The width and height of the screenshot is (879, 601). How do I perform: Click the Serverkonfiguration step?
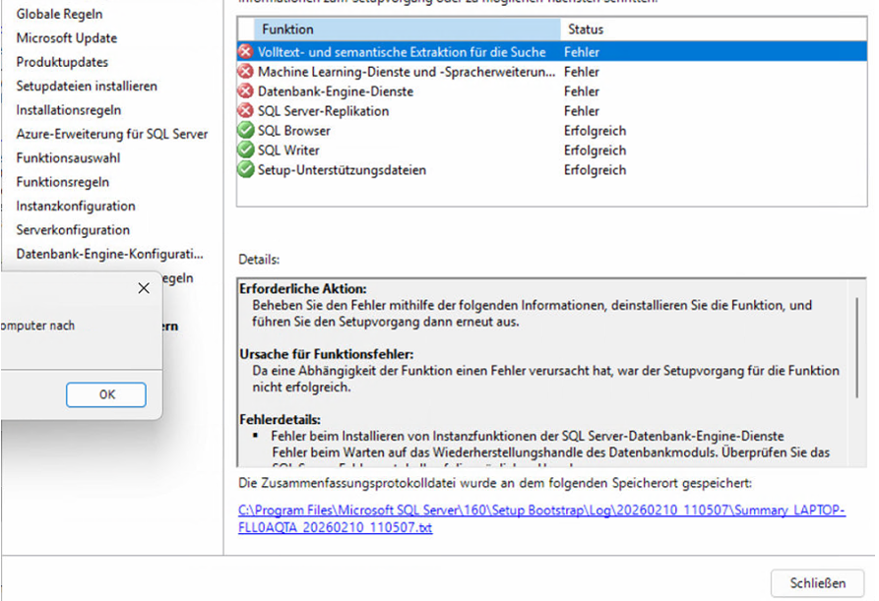(x=73, y=230)
